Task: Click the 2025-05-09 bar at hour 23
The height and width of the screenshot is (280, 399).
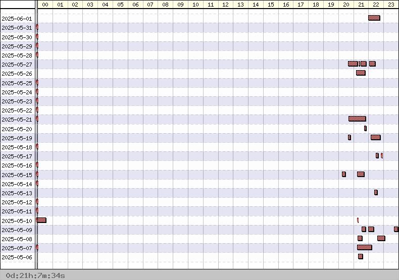Action: [395, 229]
